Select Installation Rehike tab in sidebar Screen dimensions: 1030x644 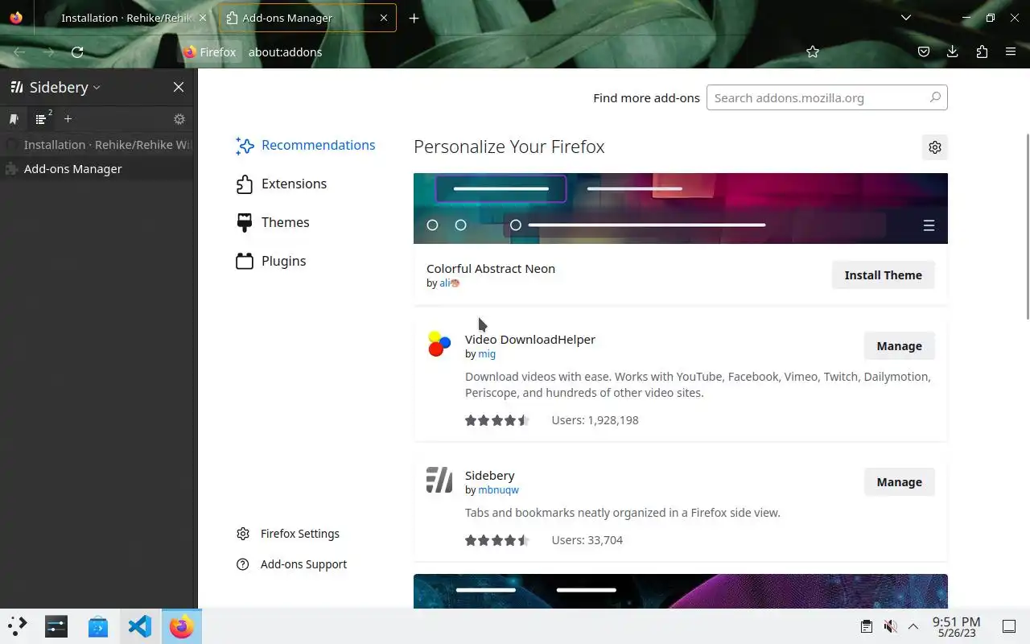pos(97,145)
